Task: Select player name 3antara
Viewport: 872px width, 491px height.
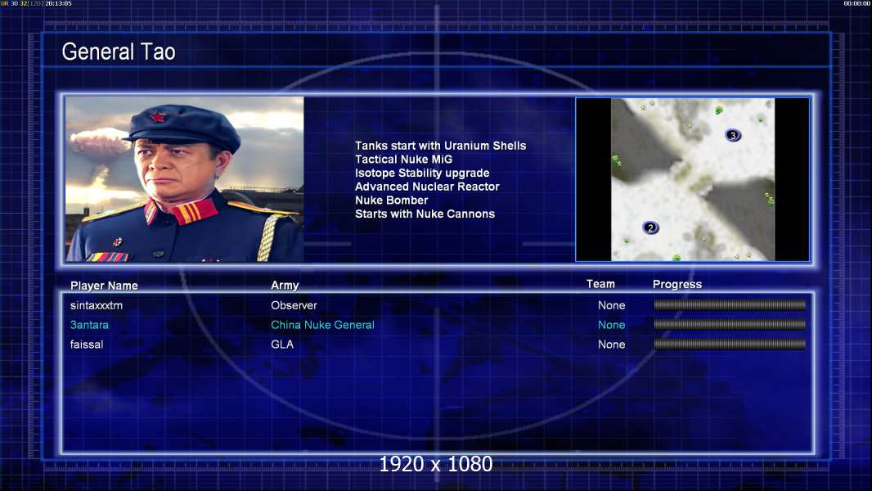Action: (x=89, y=325)
